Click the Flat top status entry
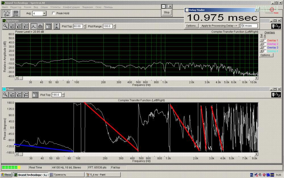Viewport: 284px width, 178px height. click(x=116, y=167)
